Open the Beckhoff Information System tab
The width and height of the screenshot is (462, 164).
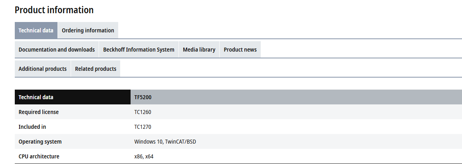(139, 50)
